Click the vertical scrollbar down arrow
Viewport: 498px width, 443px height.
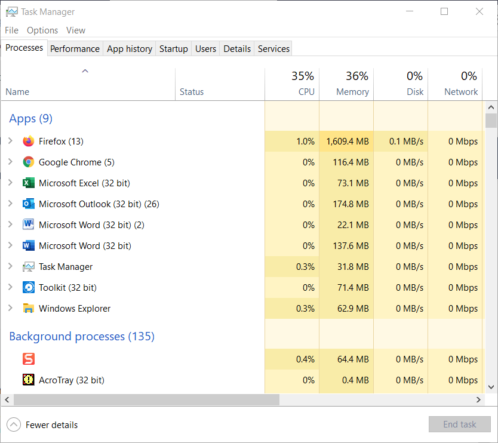[x=491, y=387]
